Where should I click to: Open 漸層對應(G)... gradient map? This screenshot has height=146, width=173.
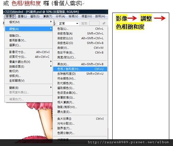pyautogui.click(x=80, y=97)
